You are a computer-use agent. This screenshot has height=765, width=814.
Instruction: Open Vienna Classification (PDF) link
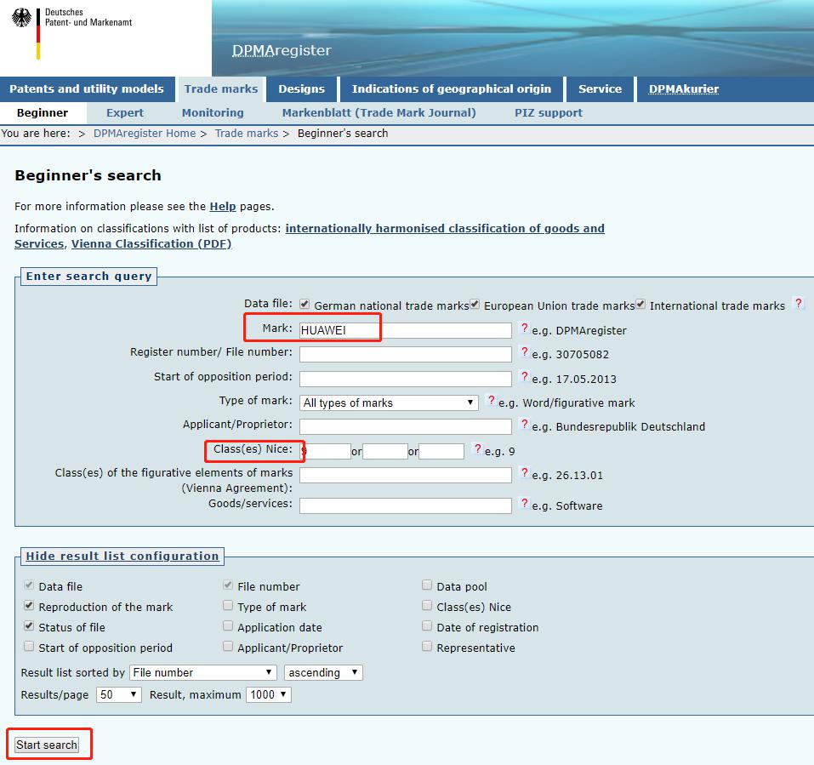click(151, 244)
